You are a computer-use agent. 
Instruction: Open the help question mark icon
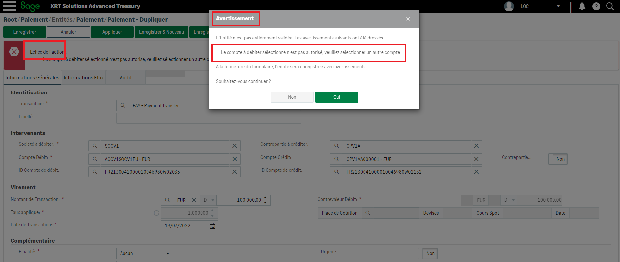click(x=596, y=6)
